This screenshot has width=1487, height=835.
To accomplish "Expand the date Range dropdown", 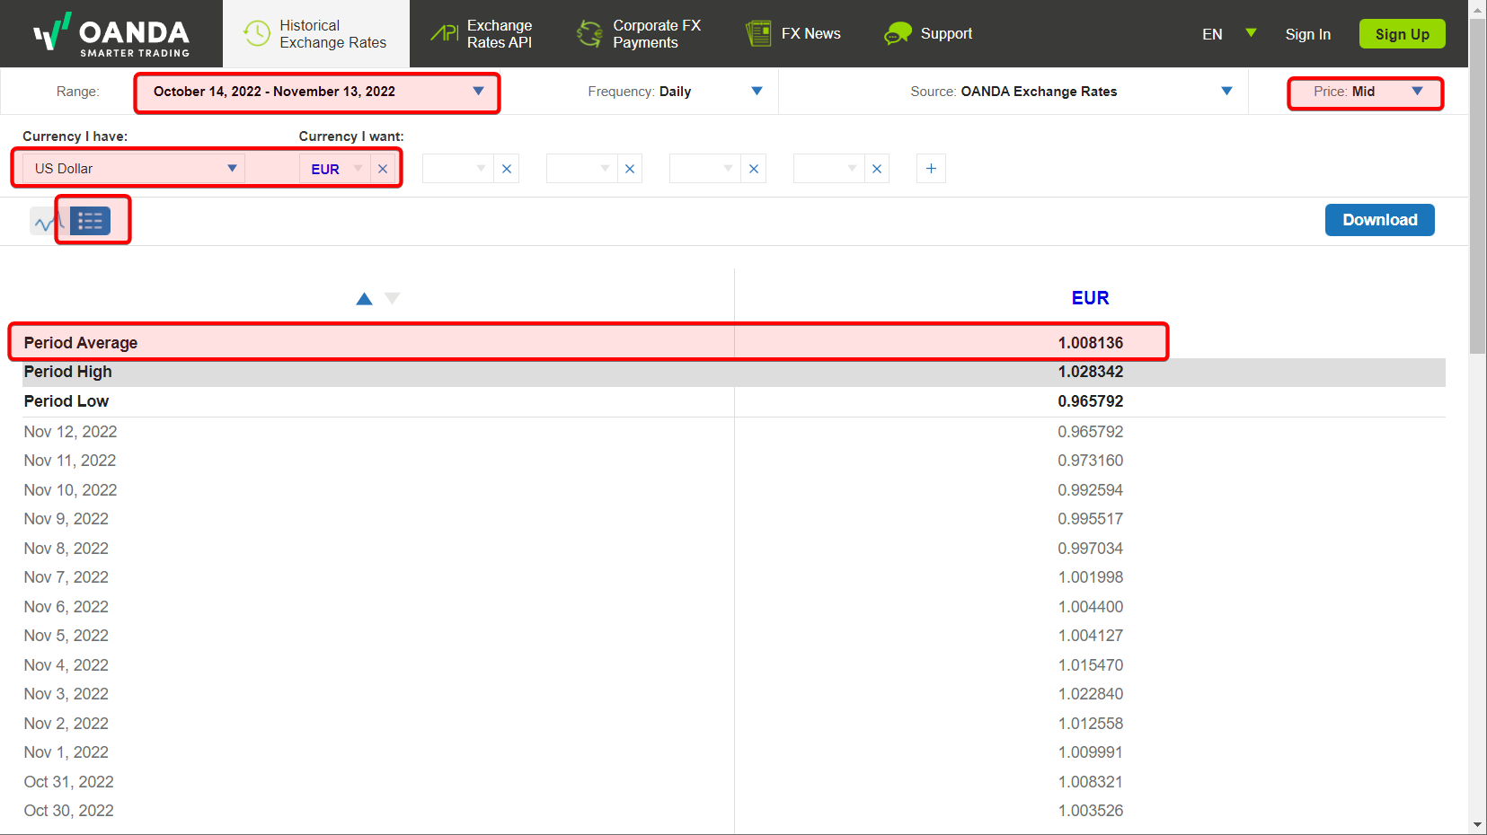I will pos(316,92).
